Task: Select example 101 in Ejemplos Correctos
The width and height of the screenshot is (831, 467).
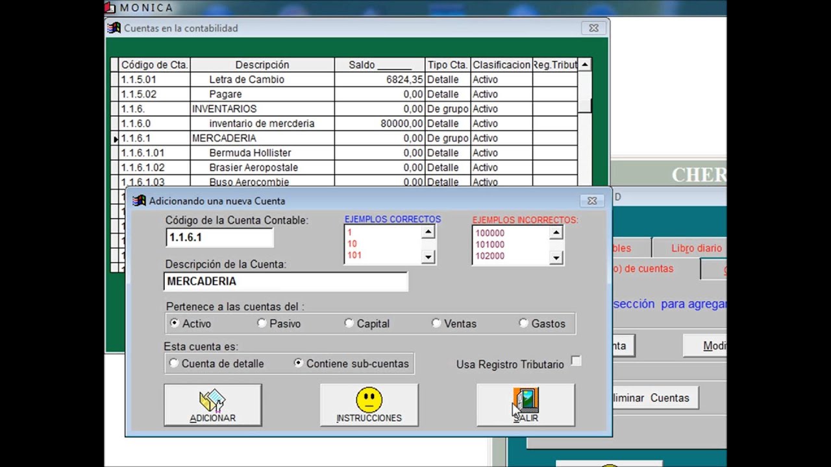Action: point(354,255)
